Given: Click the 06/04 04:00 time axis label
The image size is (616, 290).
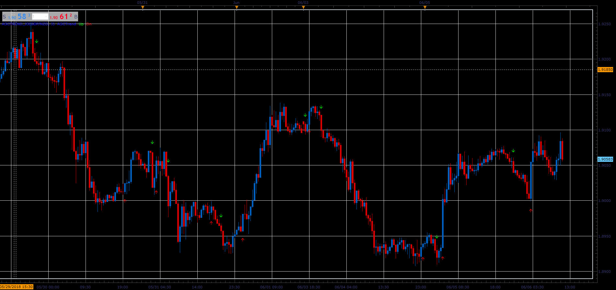Looking at the screenshot, I should tap(346, 287).
